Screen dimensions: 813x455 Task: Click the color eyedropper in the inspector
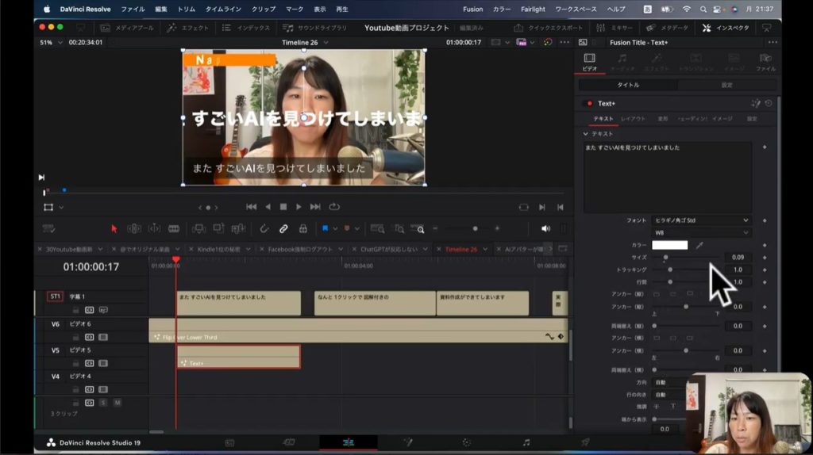(x=699, y=246)
